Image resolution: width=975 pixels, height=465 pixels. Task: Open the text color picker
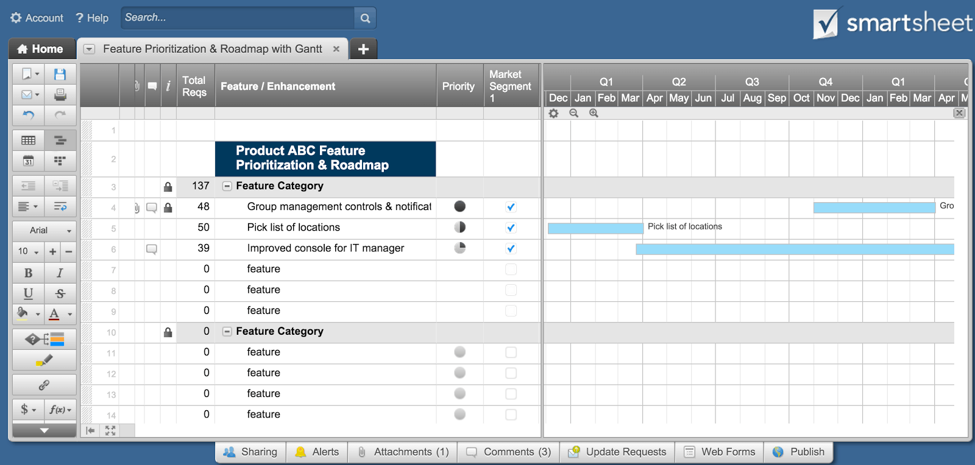click(x=60, y=314)
